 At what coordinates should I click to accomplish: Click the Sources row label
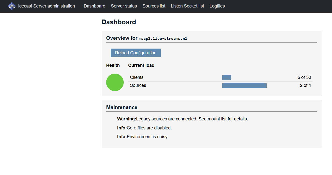(x=138, y=85)
